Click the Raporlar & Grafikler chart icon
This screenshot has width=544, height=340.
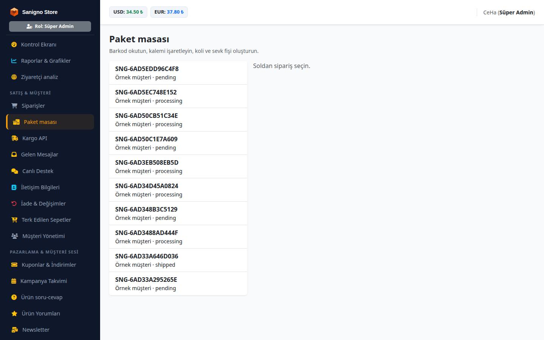pos(14,61)
